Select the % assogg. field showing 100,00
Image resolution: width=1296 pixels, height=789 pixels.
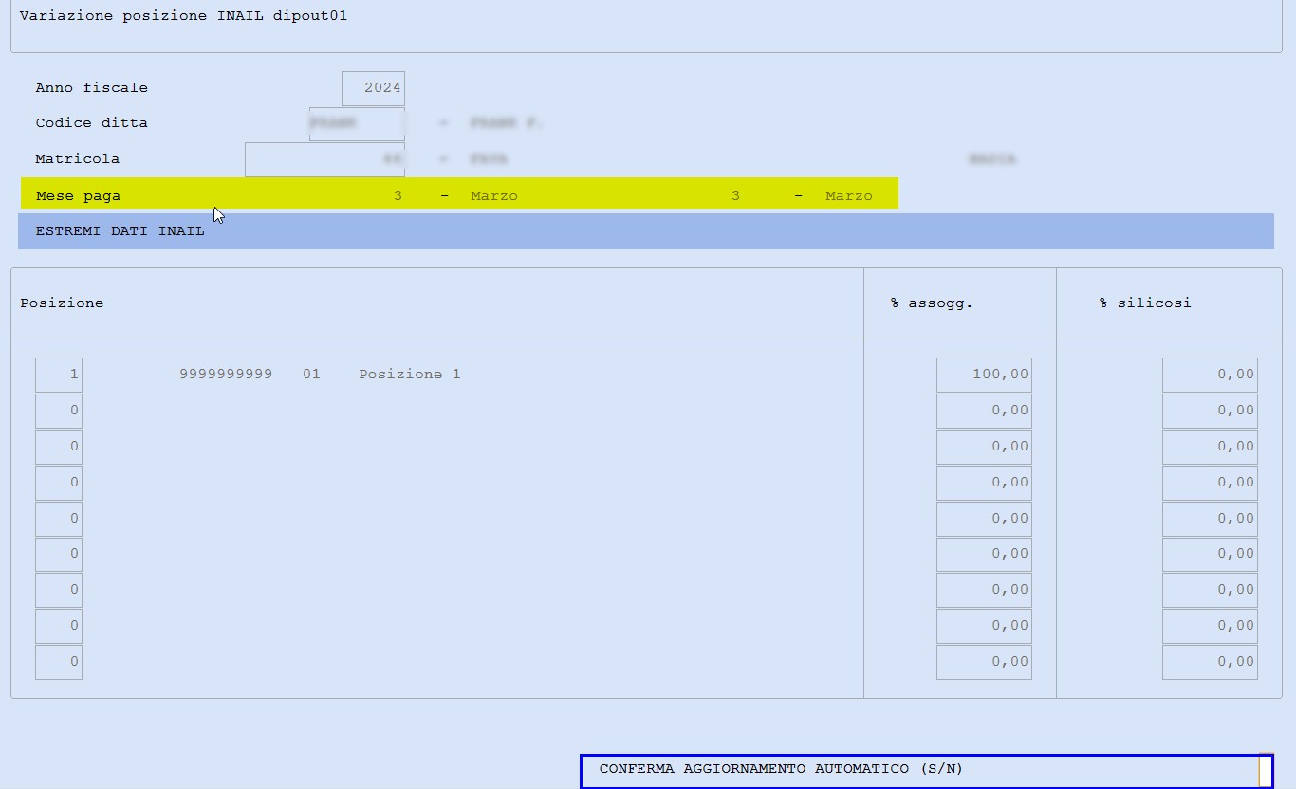[x=984, y=375]
